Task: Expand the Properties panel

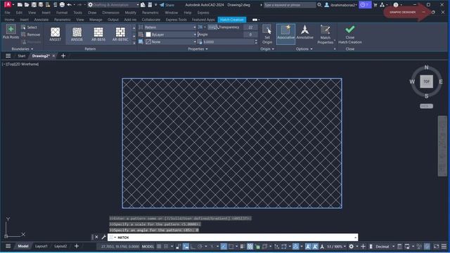Action: [198, 49]
